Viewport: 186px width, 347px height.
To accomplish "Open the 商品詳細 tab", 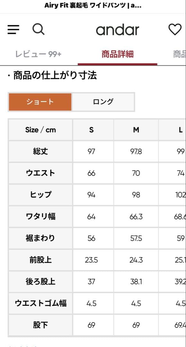I will coord(116,55).
